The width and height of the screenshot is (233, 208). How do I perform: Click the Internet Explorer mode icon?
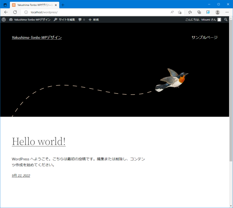[x=208, y=12]
